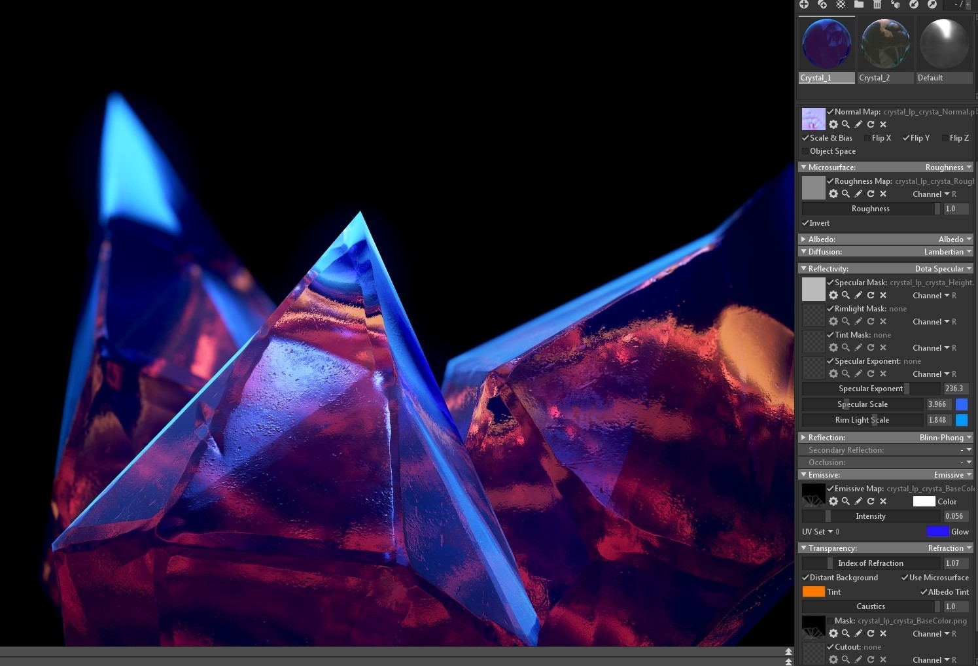Open the folder icon to load a material
This screenshot has height=666, width=978.
(x=859, y=5)
